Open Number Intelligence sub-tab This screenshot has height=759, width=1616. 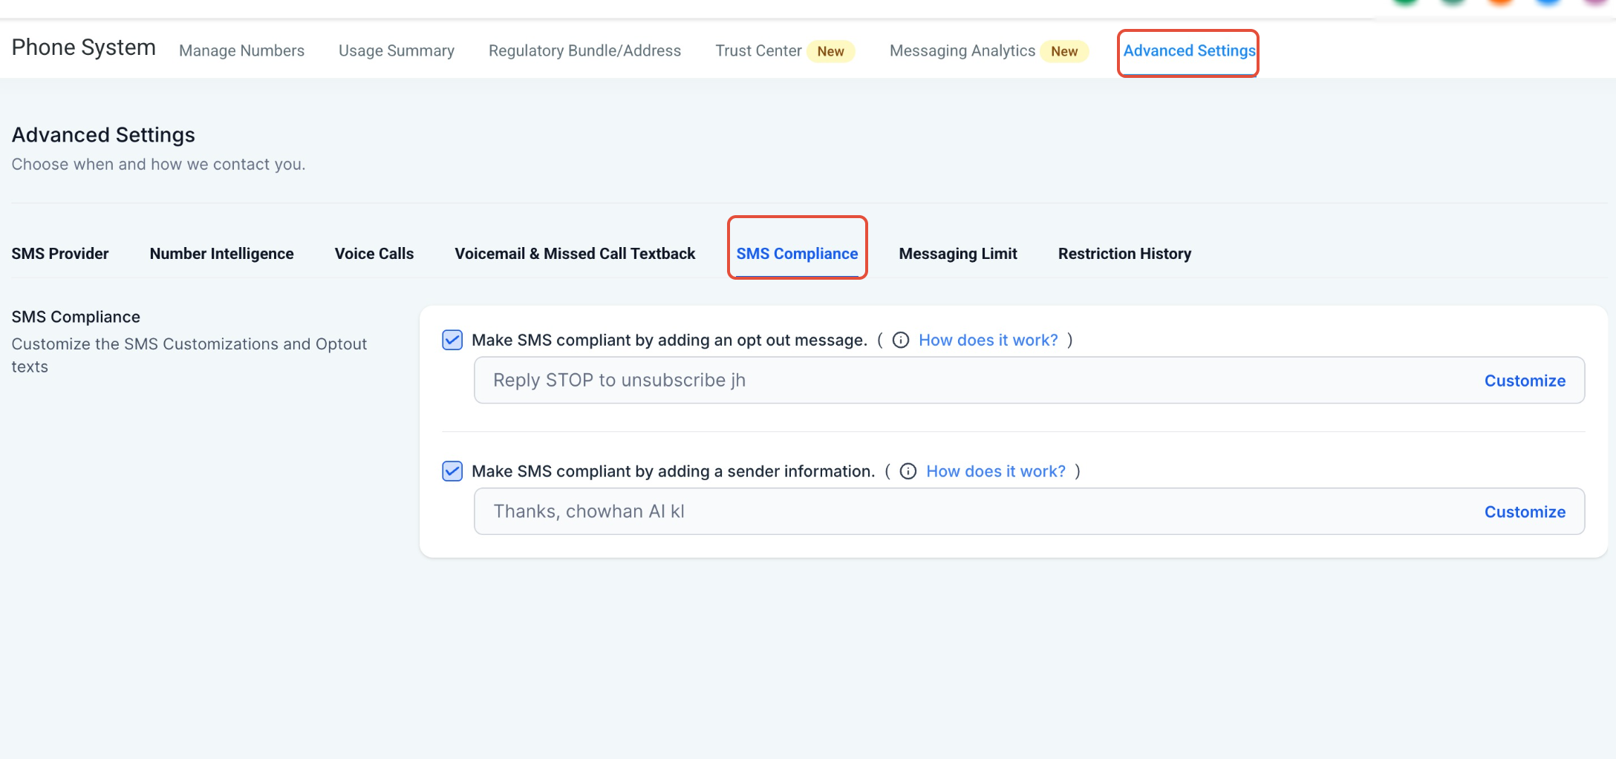click(221, 254)
